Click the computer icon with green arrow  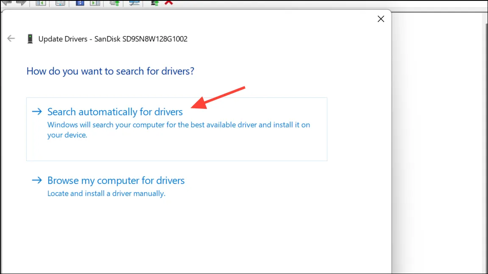(154, 3)
